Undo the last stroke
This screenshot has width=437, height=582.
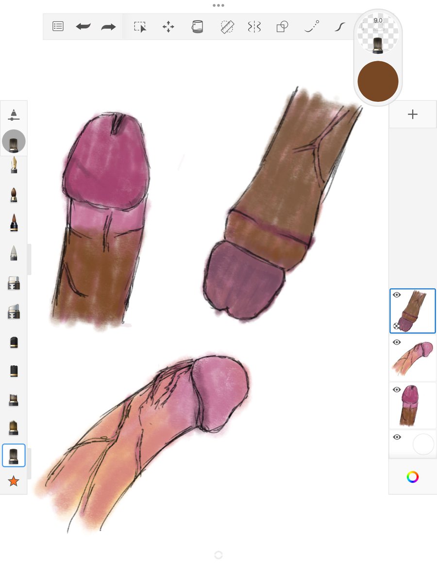coord(84,27)
